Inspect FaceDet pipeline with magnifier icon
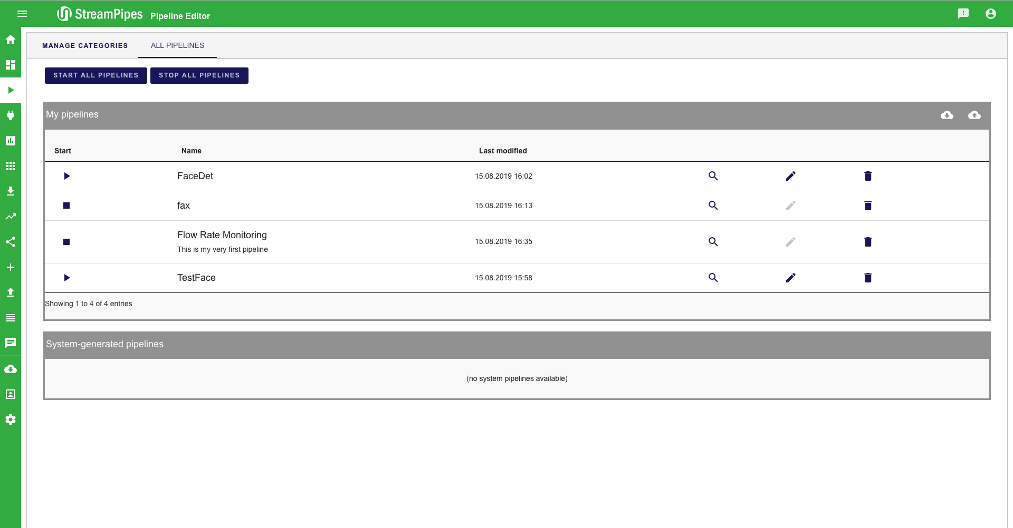The image size is (1013, 528). pyautogui.click(x=713, y=176)
